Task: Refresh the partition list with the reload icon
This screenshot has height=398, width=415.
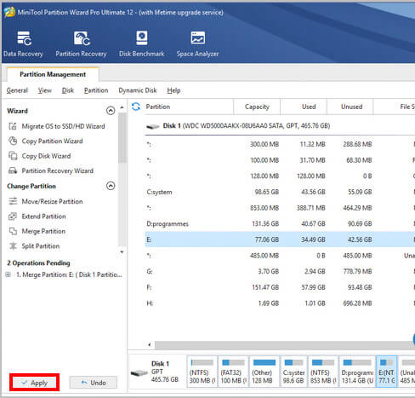Action: point(136,107)
